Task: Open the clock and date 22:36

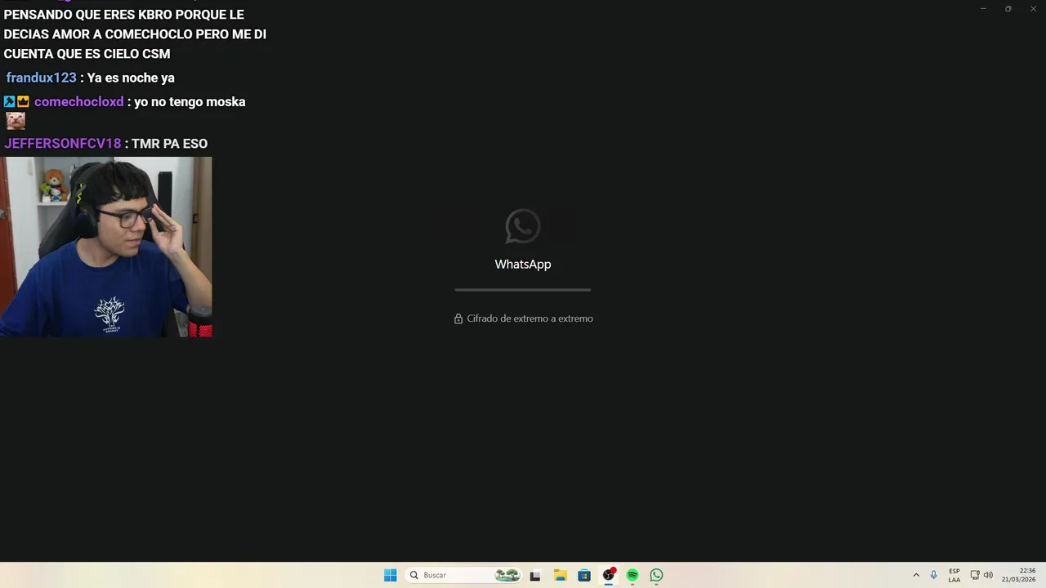Action: 1019,575
